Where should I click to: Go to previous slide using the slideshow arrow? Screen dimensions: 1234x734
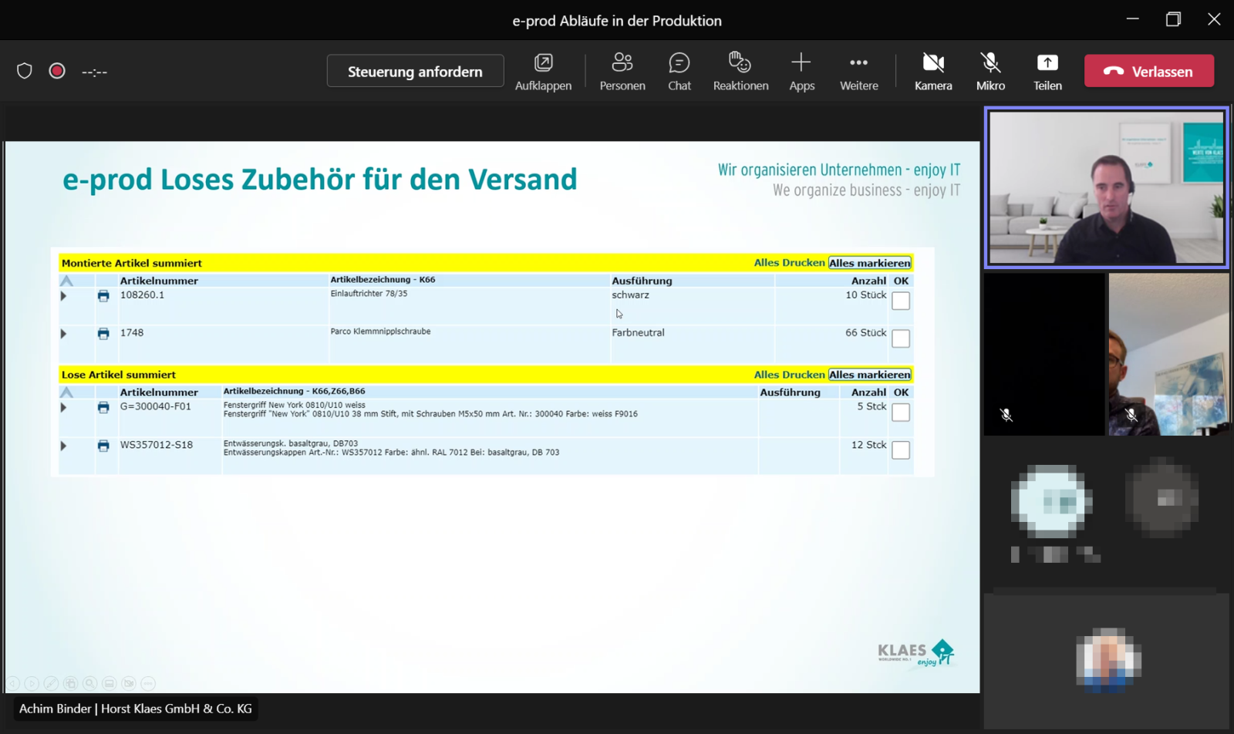pyautogui.click(x=13, y=683)
